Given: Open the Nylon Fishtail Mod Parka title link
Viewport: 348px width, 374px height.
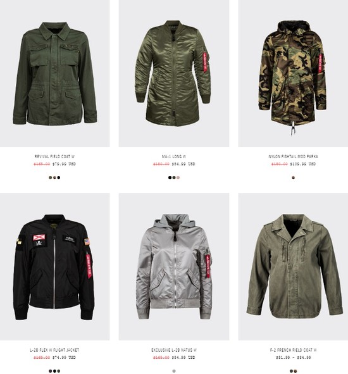Looking at the screenshot, I should pyautogui.click(x=293, y=157).
